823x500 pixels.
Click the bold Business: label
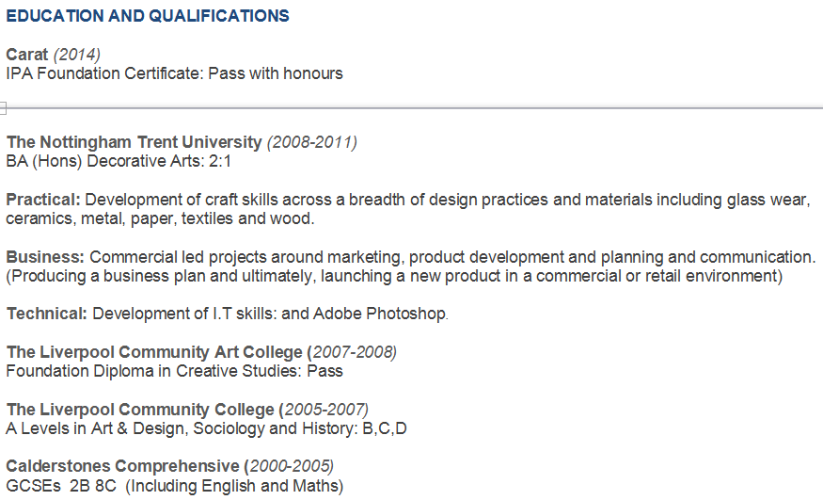(x=45, y=257)
